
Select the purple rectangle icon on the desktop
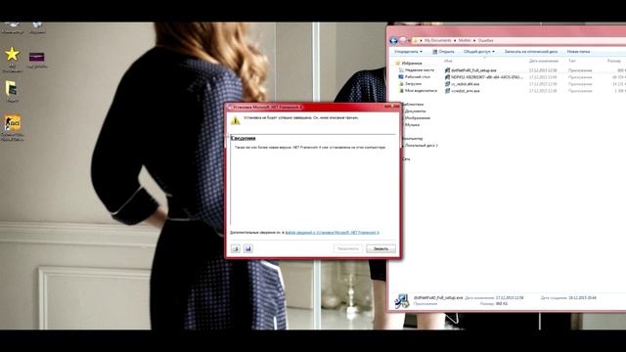coord(37,57)
